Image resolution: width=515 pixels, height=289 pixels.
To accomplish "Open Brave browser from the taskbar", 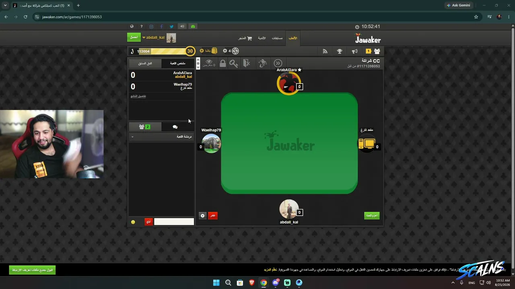I will (252, 283).
